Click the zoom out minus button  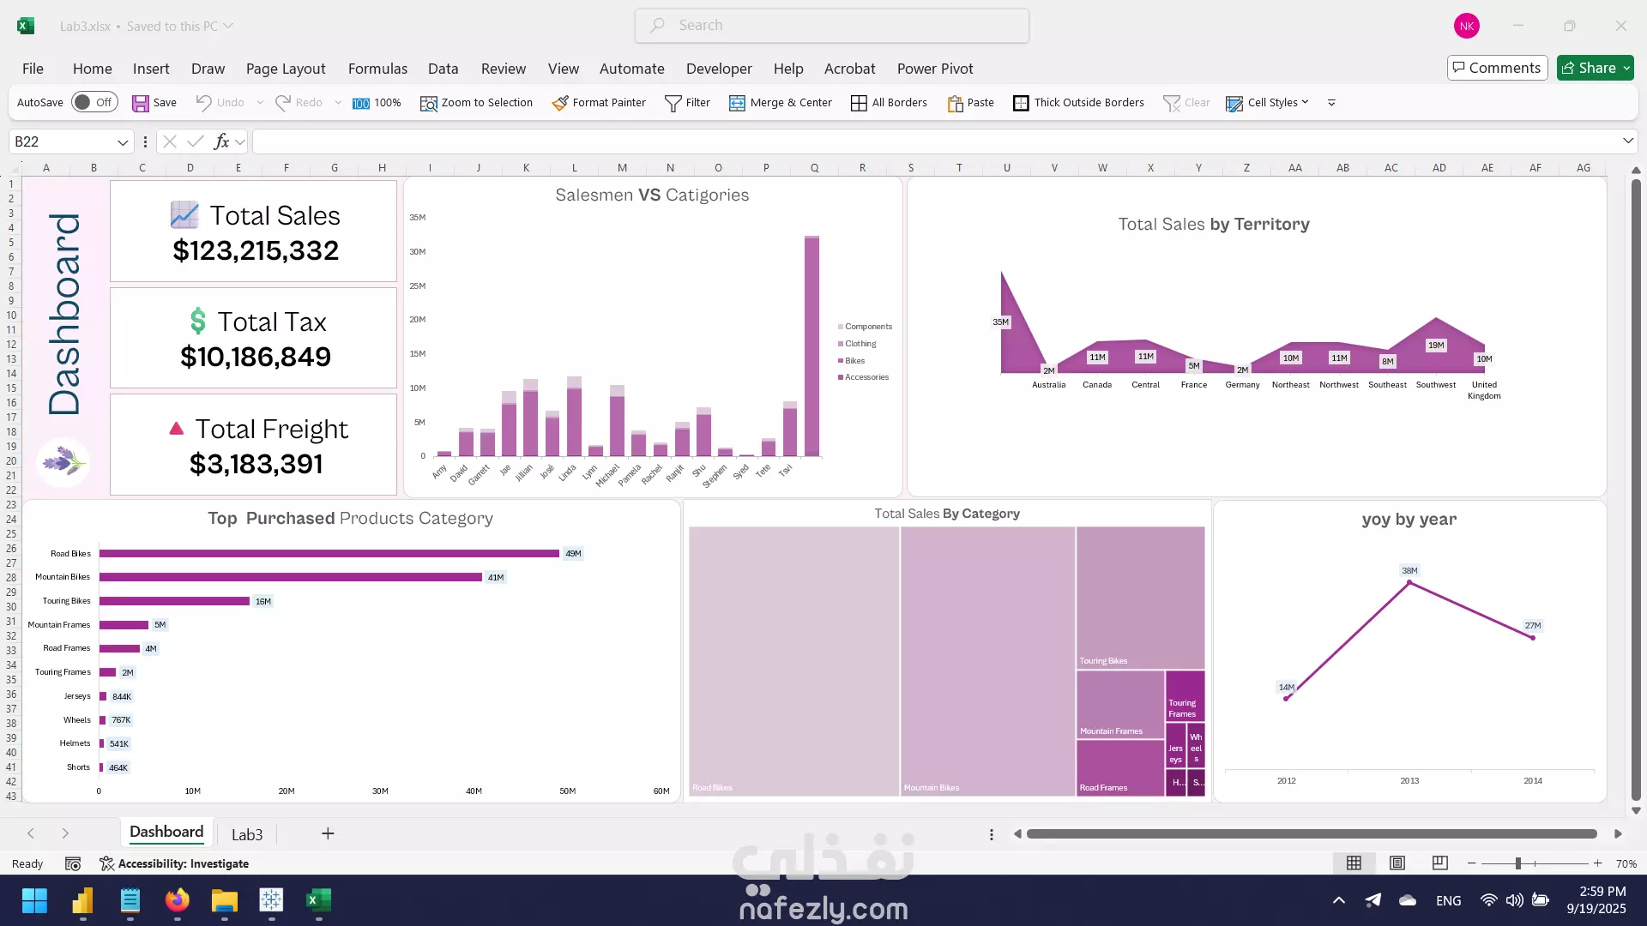[x=1472, y=863]
